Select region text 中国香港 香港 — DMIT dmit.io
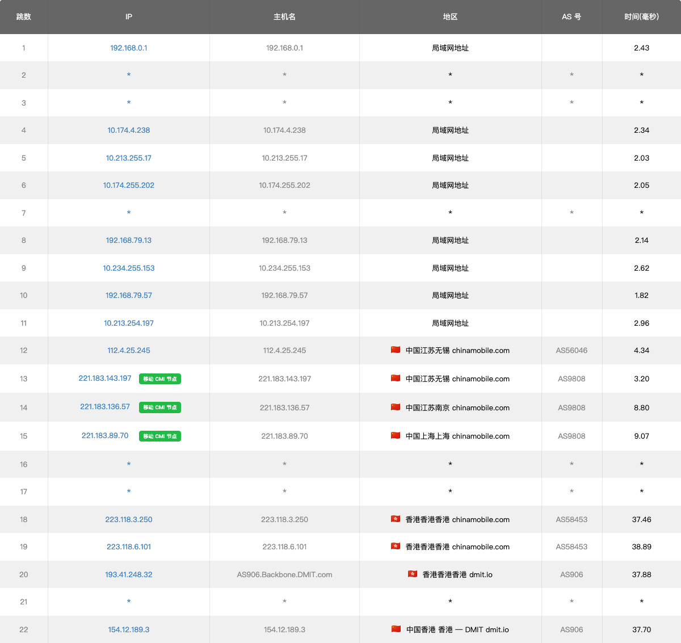This screenshot has width=681, height=643. [x=457, y=629]
